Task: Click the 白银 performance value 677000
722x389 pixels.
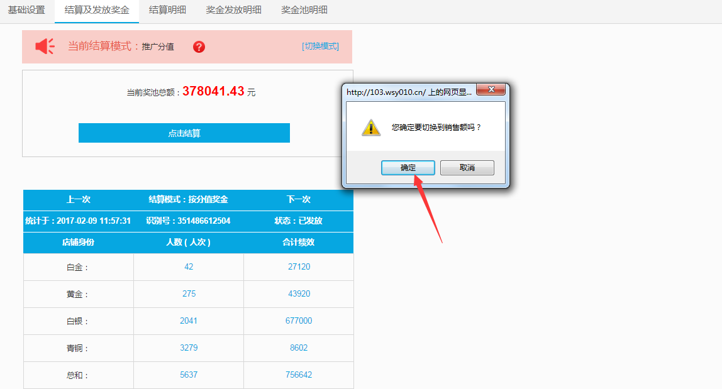Action: [x=298, y=321]
